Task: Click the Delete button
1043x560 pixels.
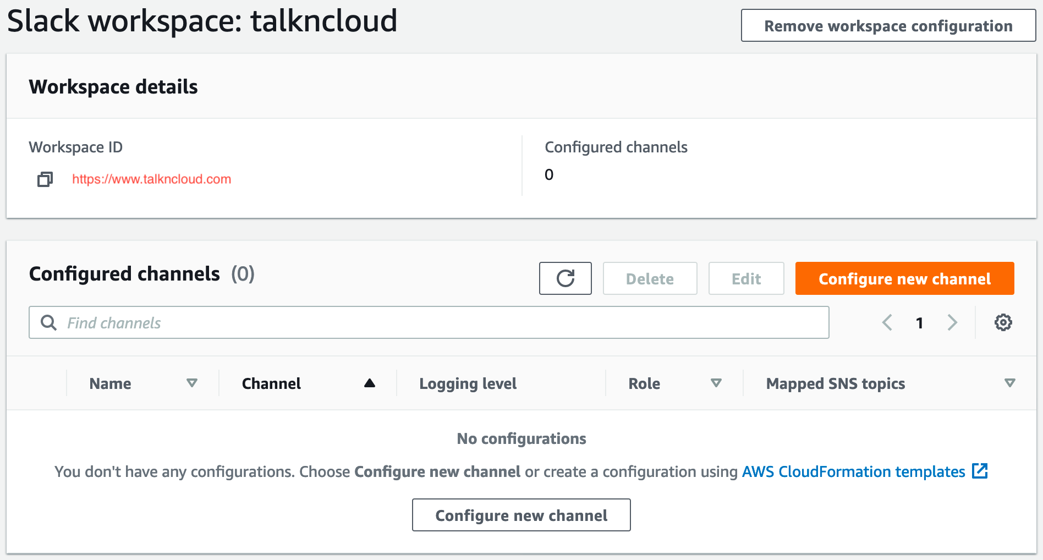Action: (x=650, y=278)
